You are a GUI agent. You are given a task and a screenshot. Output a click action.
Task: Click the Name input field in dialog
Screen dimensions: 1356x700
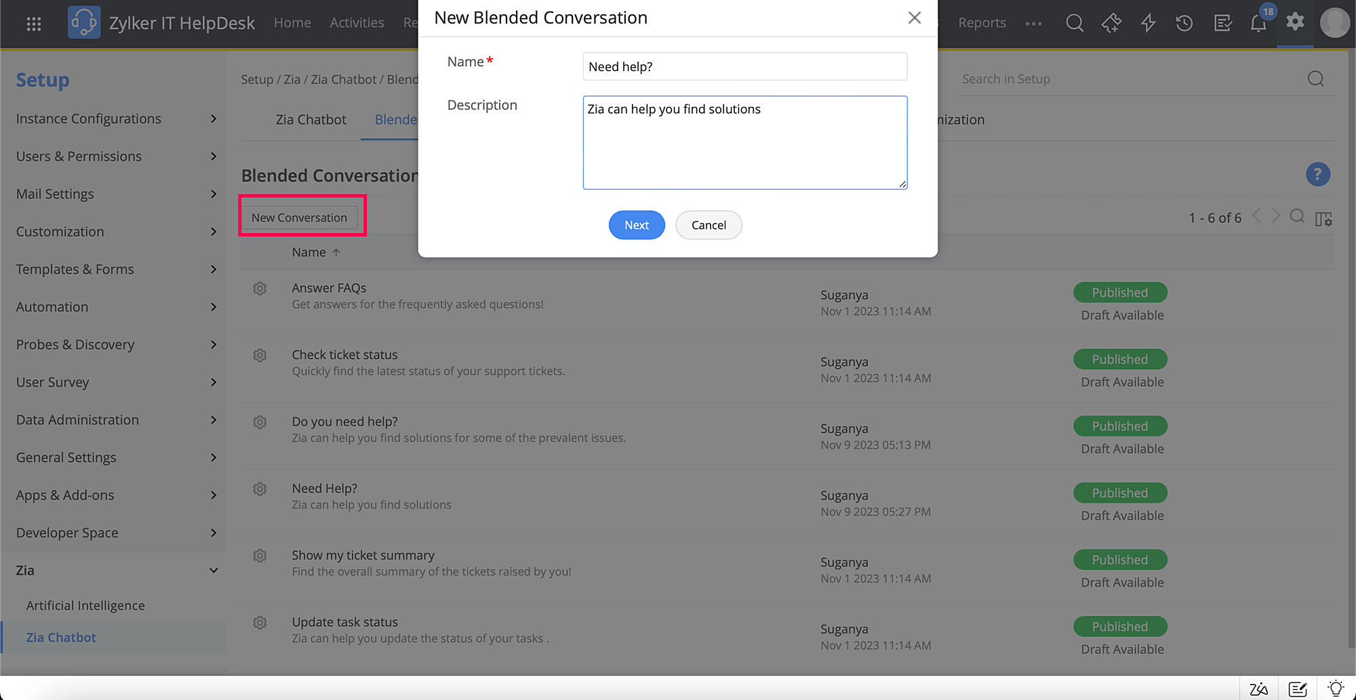(744, 66)
